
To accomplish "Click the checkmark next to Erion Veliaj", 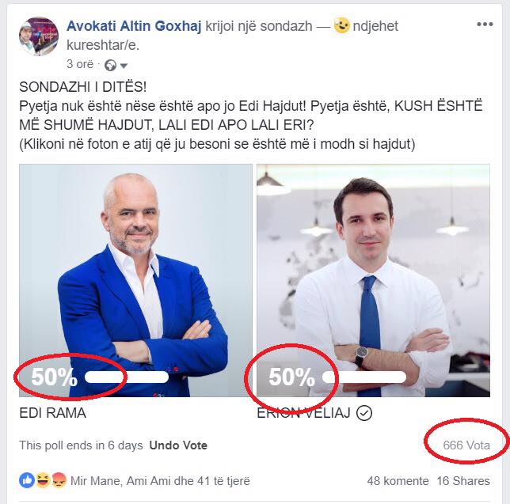I will pyautogui.click(x=364, y=413).
